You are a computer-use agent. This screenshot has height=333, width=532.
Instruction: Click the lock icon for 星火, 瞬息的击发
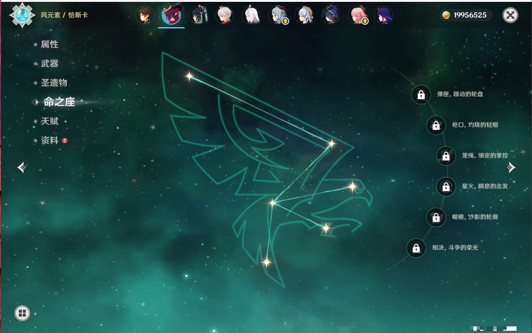(x=446, y=187)
